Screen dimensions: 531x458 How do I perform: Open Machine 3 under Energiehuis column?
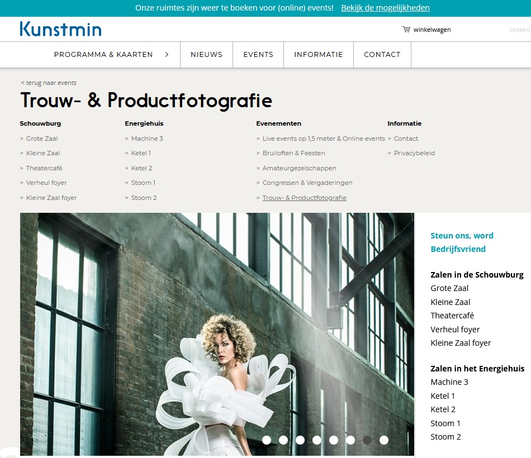tap(147, 139)
